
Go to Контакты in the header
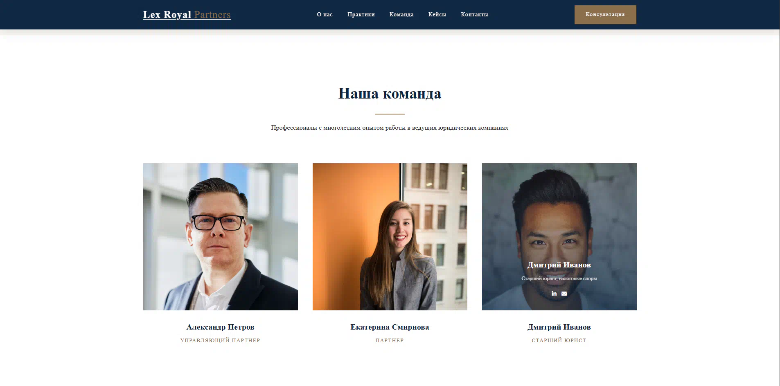(474, 15)
